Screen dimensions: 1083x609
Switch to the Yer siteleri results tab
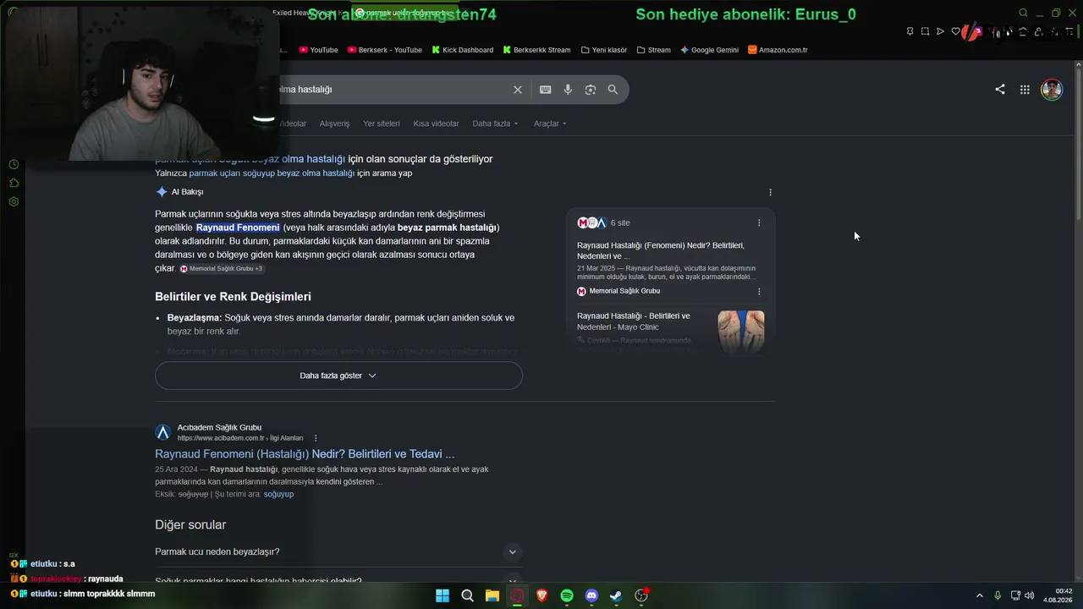click(382, 123)
